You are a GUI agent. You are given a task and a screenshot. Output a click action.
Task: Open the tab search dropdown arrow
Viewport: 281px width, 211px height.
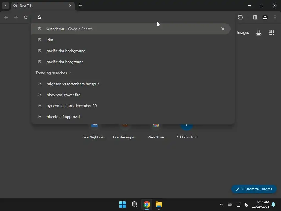(5, 5)
